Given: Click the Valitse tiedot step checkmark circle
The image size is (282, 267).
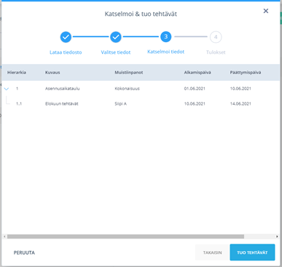Looking at the screenshot, I should (116, 37).
